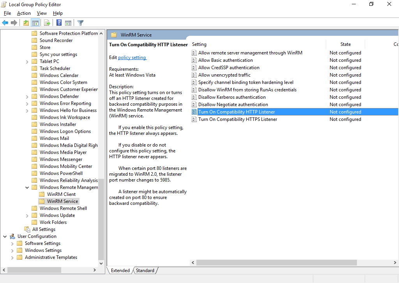Viewport: 399px width, 283px height.
Task: Select Windows Settings under User Configuration
Action: (x=43, y=250)
